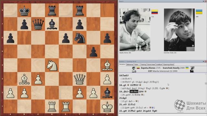Select the black pawn on g5

[x=93, y=52]
